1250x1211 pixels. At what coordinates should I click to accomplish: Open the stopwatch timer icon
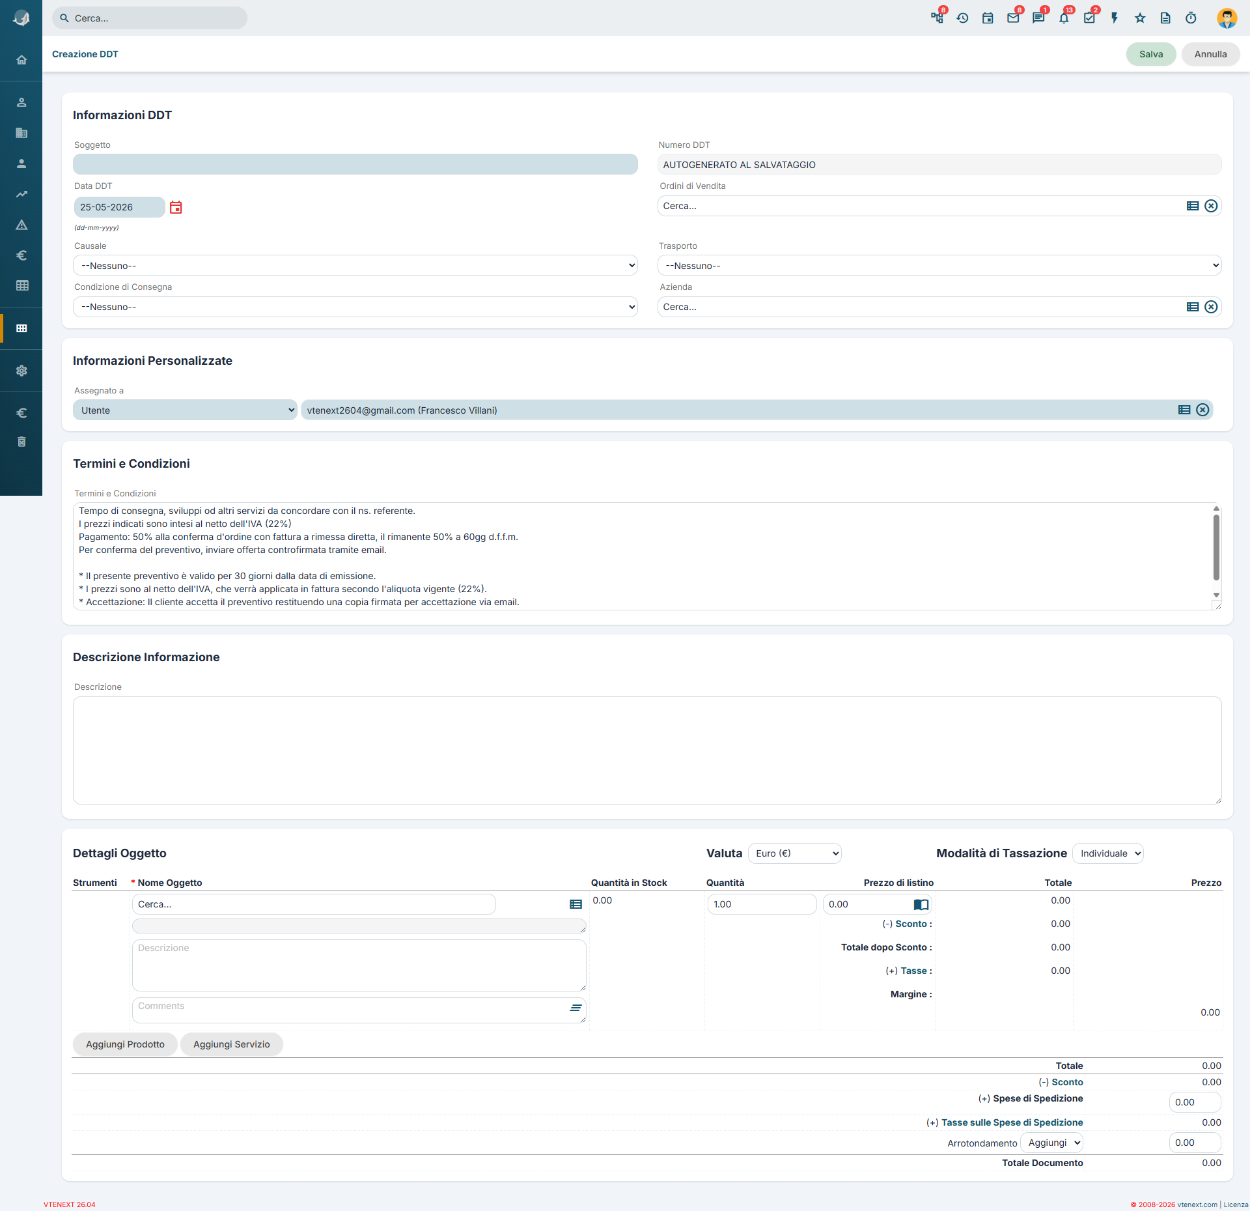[x=1191, y=18]
